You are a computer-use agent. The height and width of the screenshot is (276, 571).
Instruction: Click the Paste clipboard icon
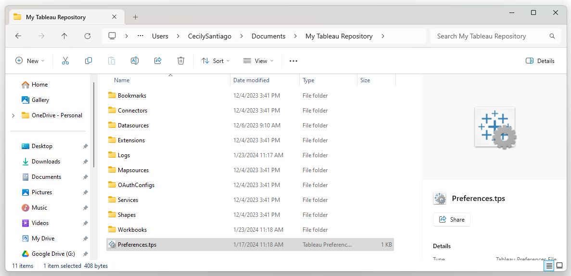[x=112, y=61]
